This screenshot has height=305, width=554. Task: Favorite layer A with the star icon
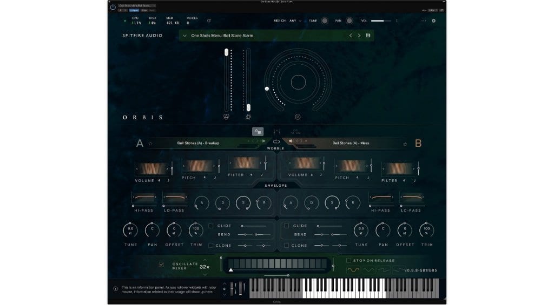(x=150, y=144)
